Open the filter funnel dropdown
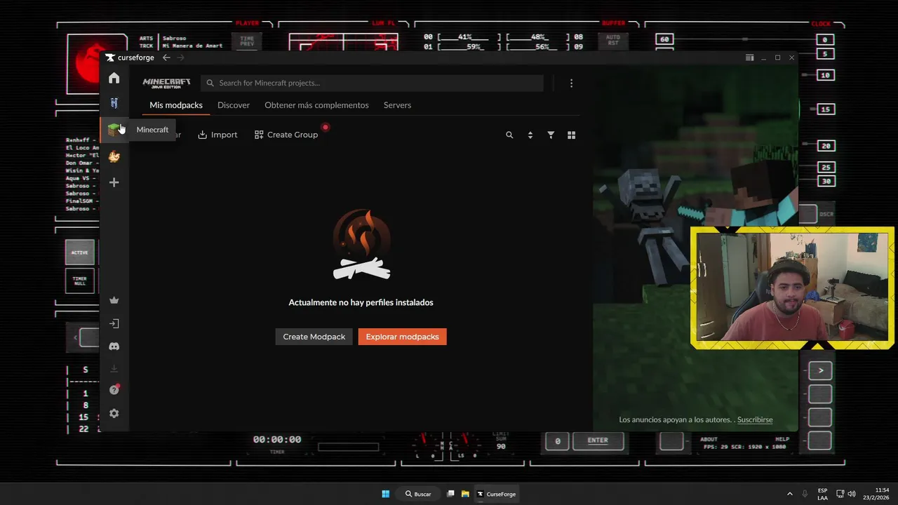This screenshot has width=898, height=505. (x=551, y=135)
